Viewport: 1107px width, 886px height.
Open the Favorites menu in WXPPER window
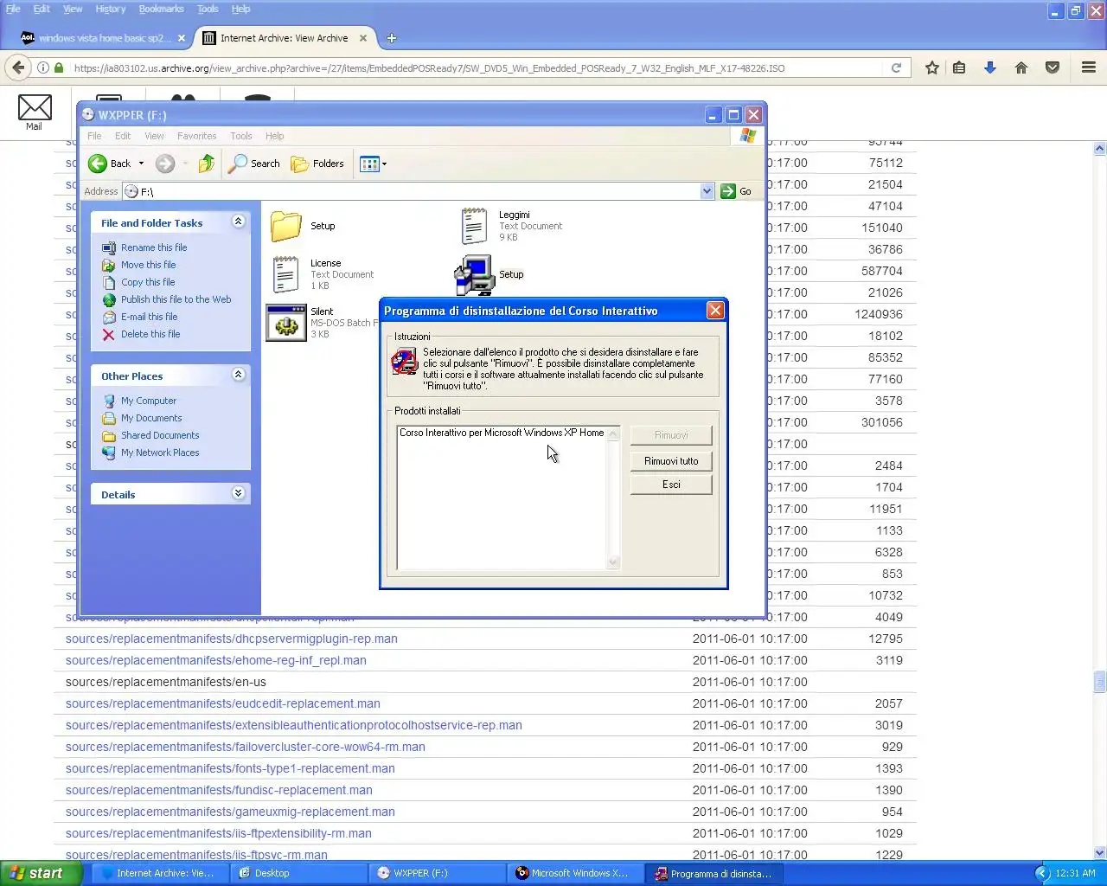tap(196, 136)
